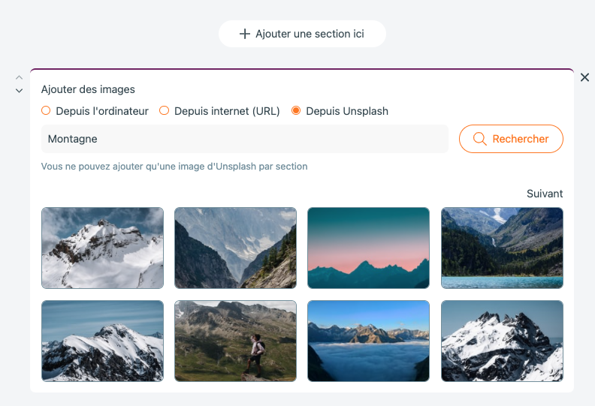Select the bottom-left snowy ridge blue sky image
The width and height of the screenshot is (595, 406).
(102, 341)
